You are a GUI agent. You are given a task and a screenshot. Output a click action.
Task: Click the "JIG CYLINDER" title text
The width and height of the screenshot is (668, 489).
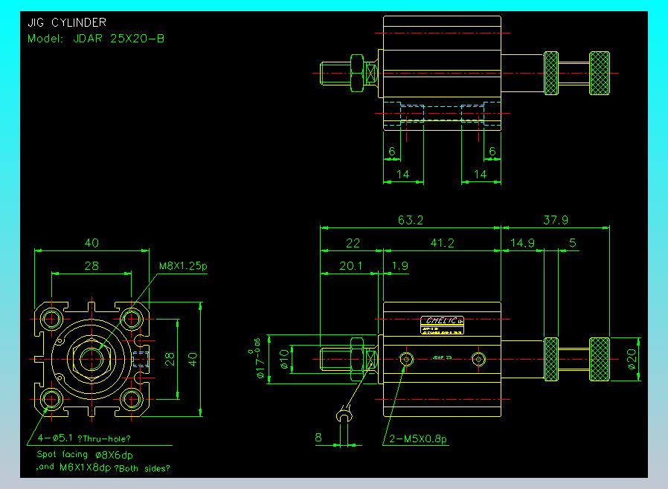pos(67,22)
